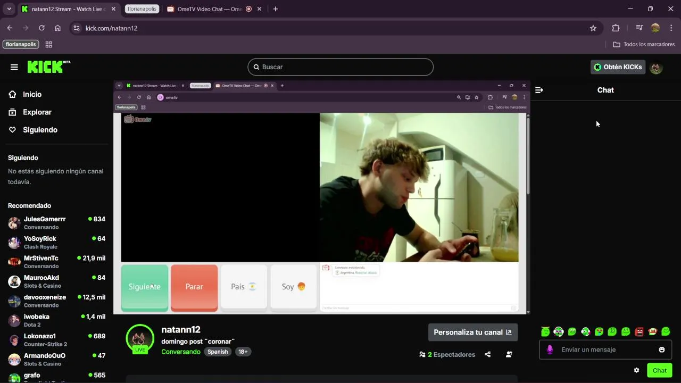
Task: Open Todos los marcadores folder
Action: pyautogui.click(x=644, y=45)
